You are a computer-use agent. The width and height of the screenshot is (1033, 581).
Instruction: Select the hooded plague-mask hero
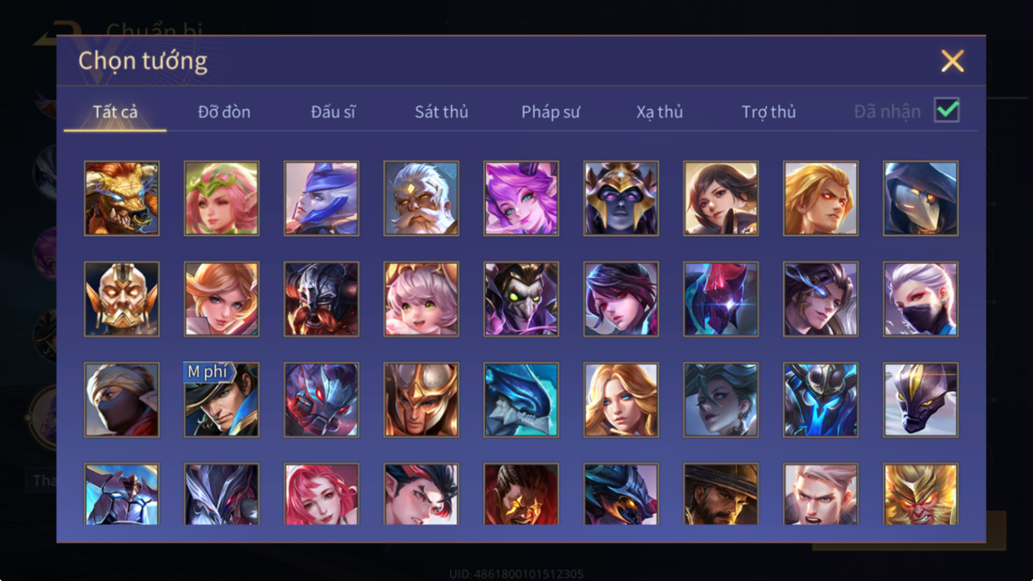[x=921, y=199]
